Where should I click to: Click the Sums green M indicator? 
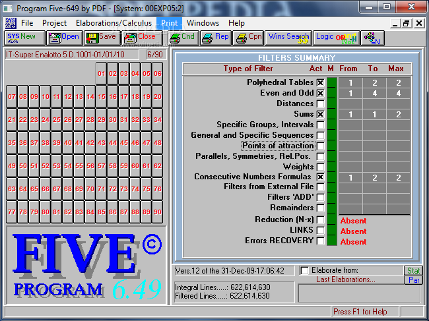pos(332,114)
